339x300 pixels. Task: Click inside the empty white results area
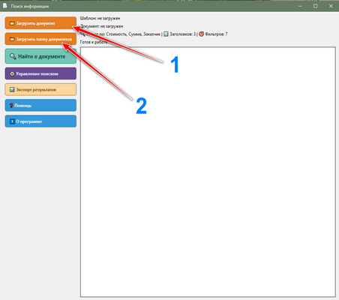208,172
